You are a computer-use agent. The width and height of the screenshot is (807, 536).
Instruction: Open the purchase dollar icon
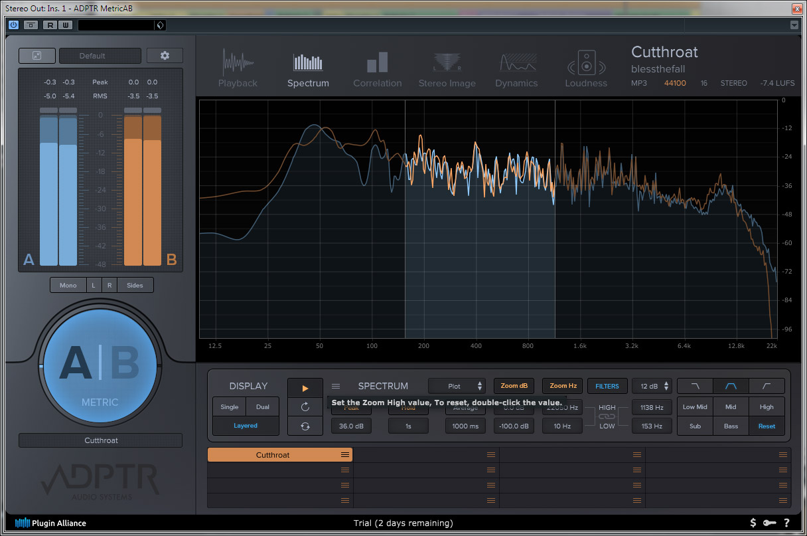753,523
